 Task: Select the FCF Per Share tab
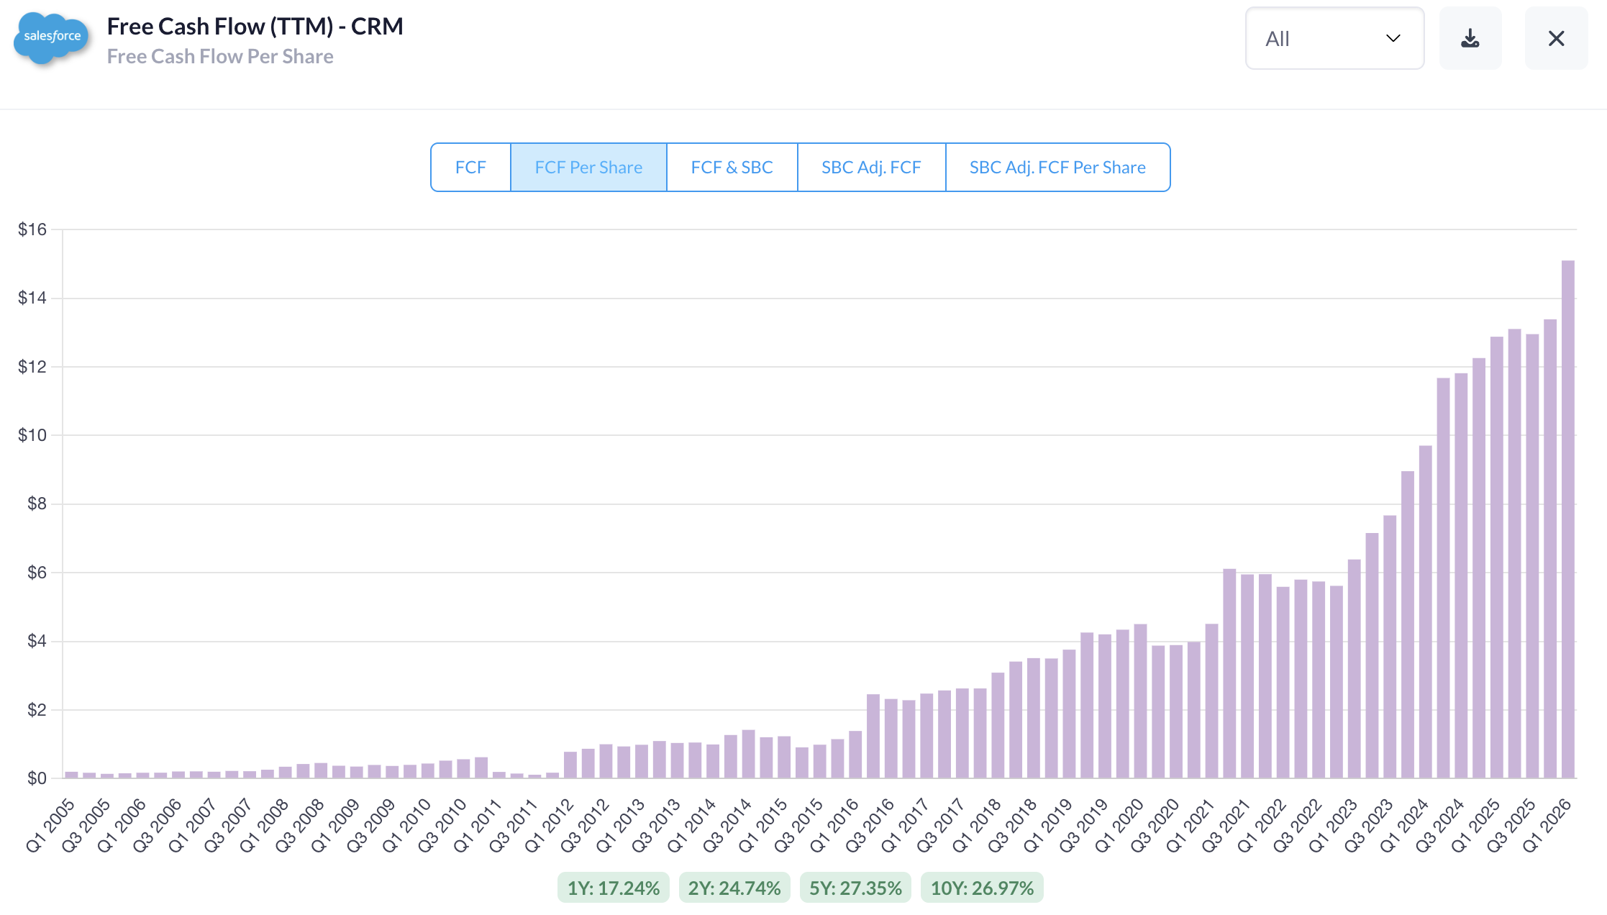tap(588, 168)
